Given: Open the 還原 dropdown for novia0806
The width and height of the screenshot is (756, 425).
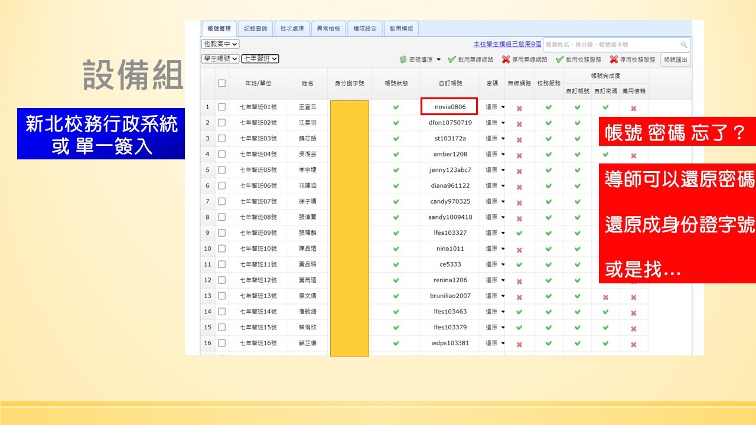Looking at the screenshot, I should (495, 107).
